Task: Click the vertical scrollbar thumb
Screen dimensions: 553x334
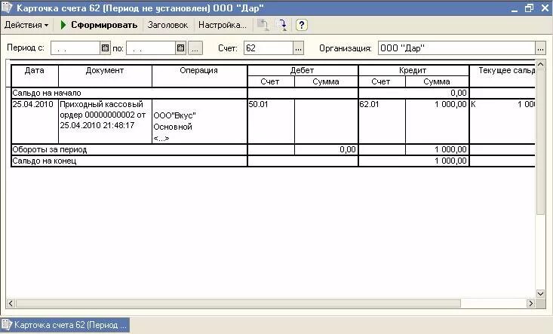Action: pyautogui.click(x=540, y=141)
